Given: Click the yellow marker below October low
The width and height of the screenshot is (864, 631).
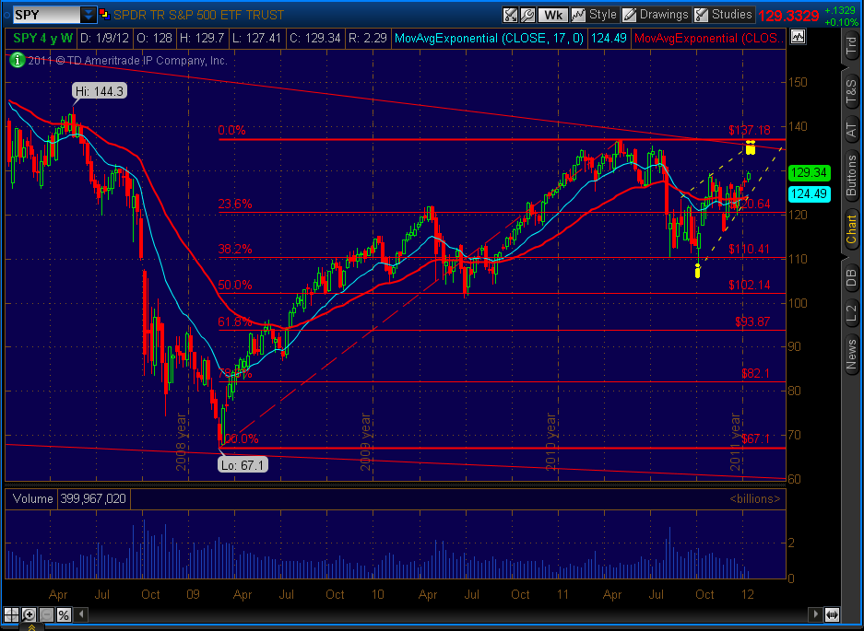Looking at the screenshot, I should pos(698,270).
